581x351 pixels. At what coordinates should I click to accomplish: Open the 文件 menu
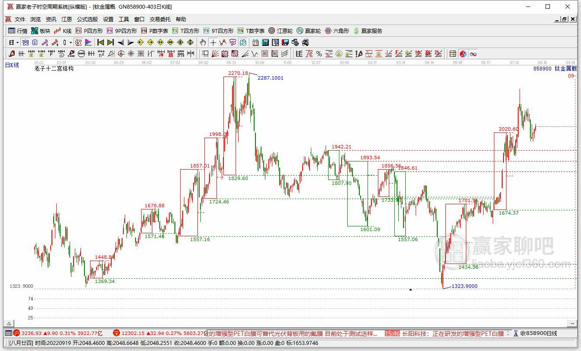pyautogui.click(x=20, y=19)
